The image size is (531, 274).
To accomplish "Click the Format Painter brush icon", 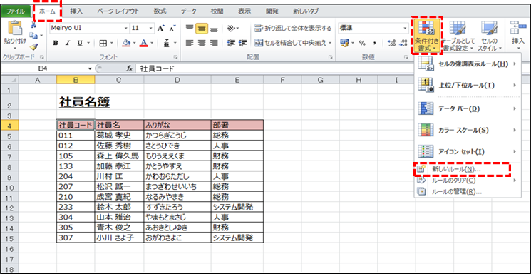I will pyautogui.click(x=33, y=46).
